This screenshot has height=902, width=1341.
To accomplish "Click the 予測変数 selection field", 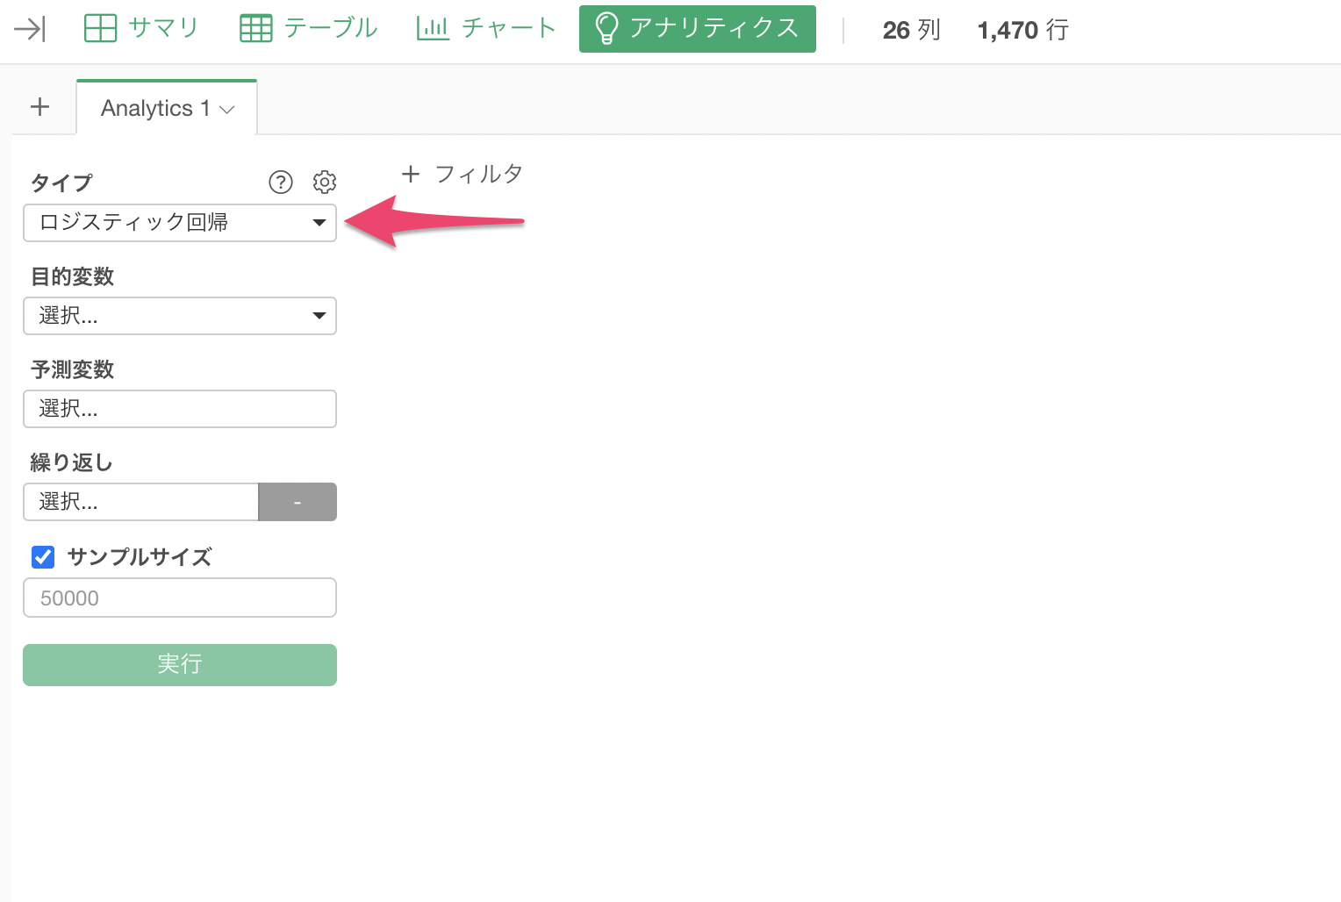I will pyautogui.click(x=180, y=409).
